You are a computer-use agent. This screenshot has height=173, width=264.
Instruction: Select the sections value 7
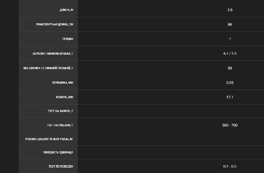point(230,39)
